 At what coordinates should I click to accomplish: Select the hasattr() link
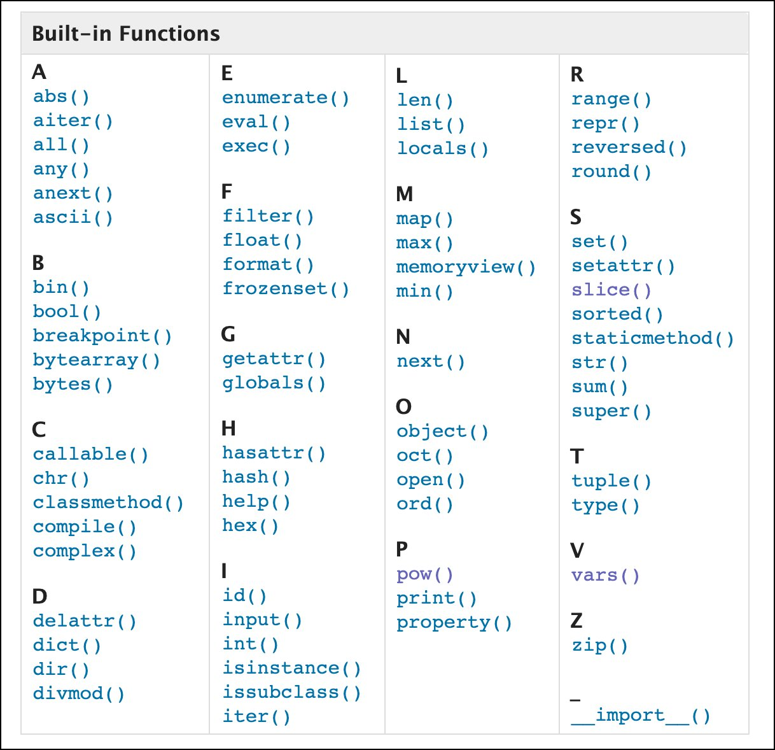274,453
